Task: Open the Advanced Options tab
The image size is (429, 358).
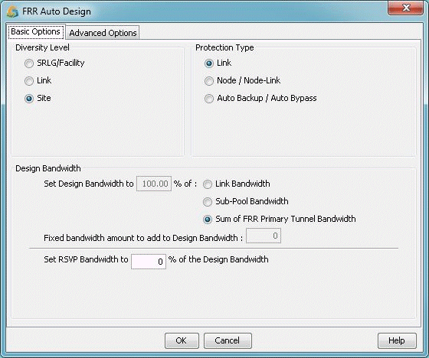Action: pyautogui.click(x=103, y=33)
